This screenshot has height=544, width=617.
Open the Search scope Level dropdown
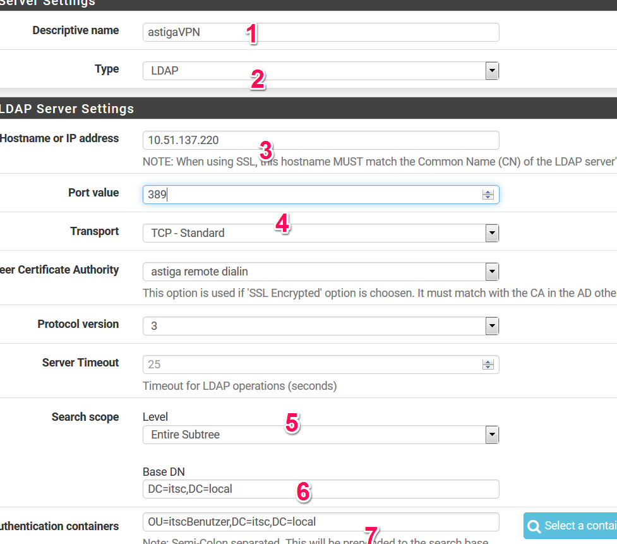(321, 435)
